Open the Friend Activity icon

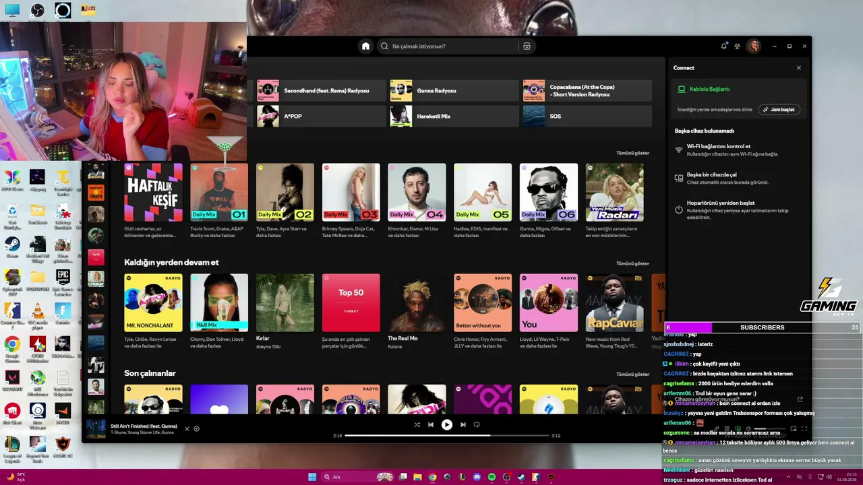tap(737, 46)
